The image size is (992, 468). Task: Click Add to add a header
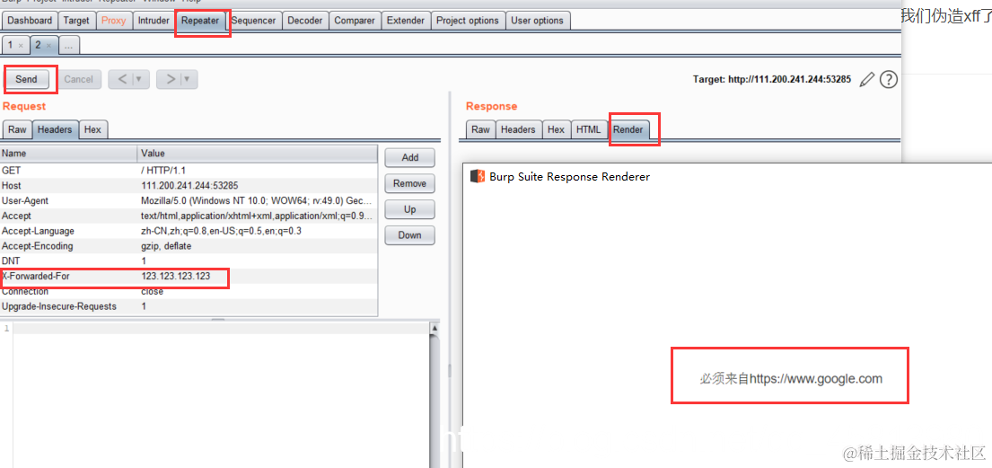click(410, 158)
